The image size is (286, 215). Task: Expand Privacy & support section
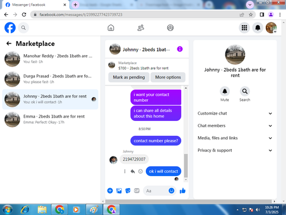(x=235, y=150)
